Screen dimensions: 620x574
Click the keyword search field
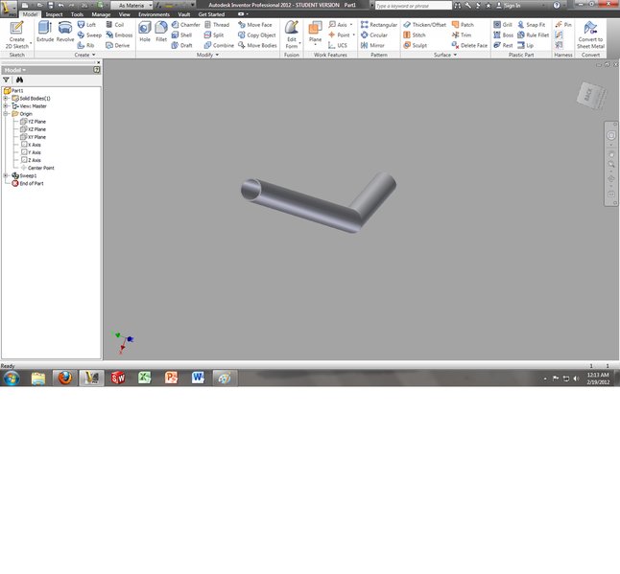click(414, 6)
